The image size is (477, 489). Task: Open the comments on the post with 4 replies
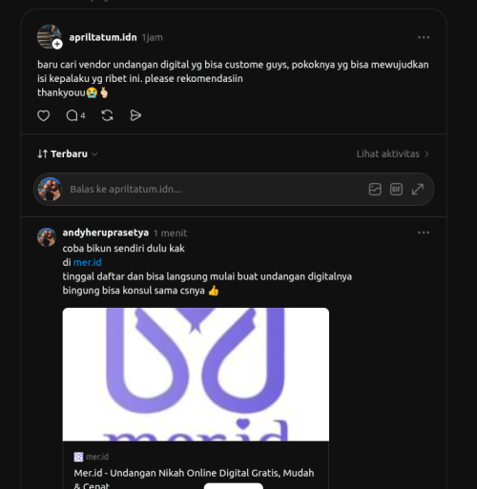[75, 115]
